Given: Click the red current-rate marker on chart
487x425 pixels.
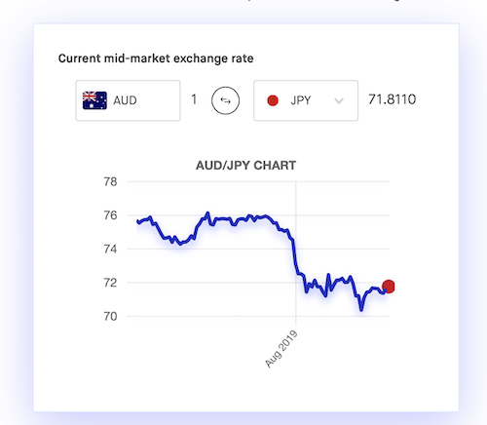Looking at the screenshot, I should click(x=389, y=287).
